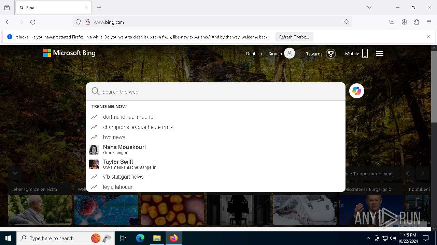Screen dimensions: 437x245
Task: Open Save to Pocket
Action: (392, 22)
